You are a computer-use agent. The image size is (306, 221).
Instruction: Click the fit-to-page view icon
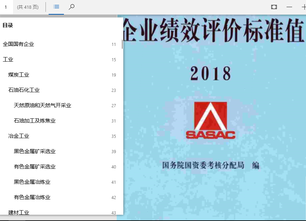[x=274, y=7]
